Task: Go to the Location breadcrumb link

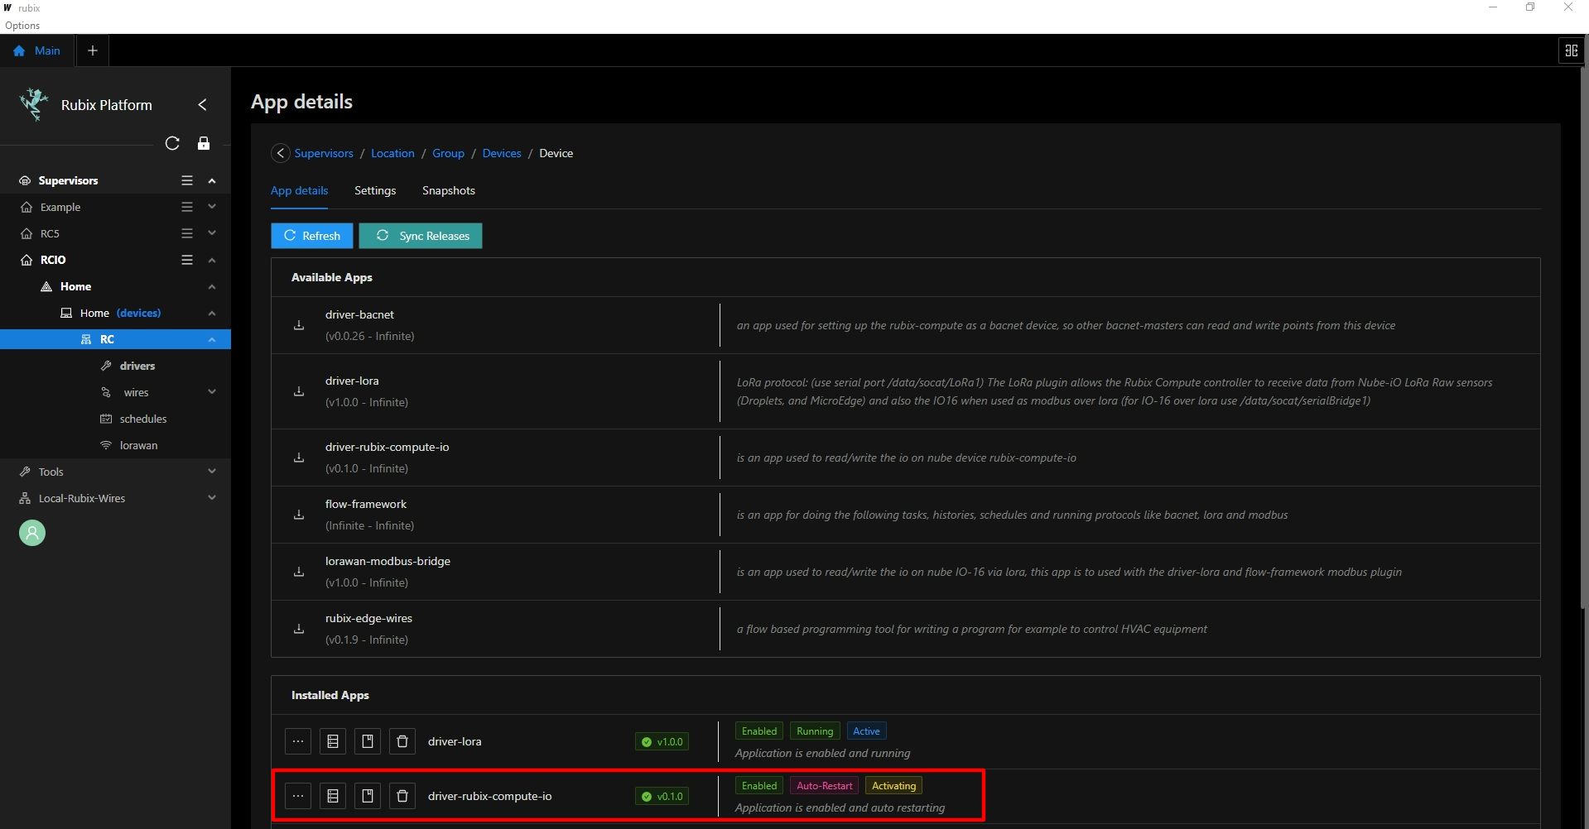Action: coord(392,153)
